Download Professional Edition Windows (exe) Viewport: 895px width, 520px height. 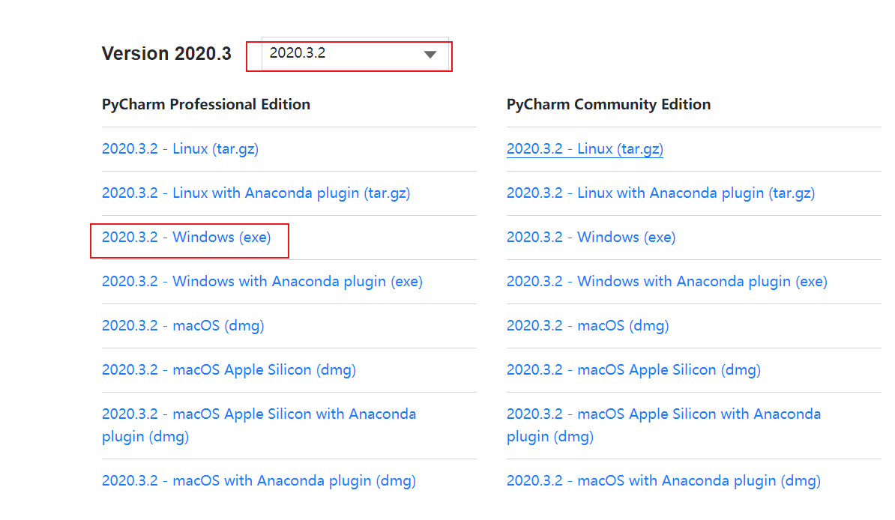[x=186, y=238]
